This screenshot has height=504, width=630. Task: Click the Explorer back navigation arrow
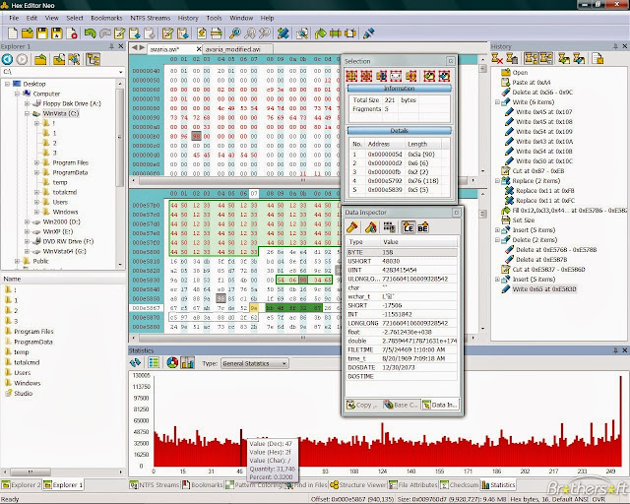(x=7, y=59)
